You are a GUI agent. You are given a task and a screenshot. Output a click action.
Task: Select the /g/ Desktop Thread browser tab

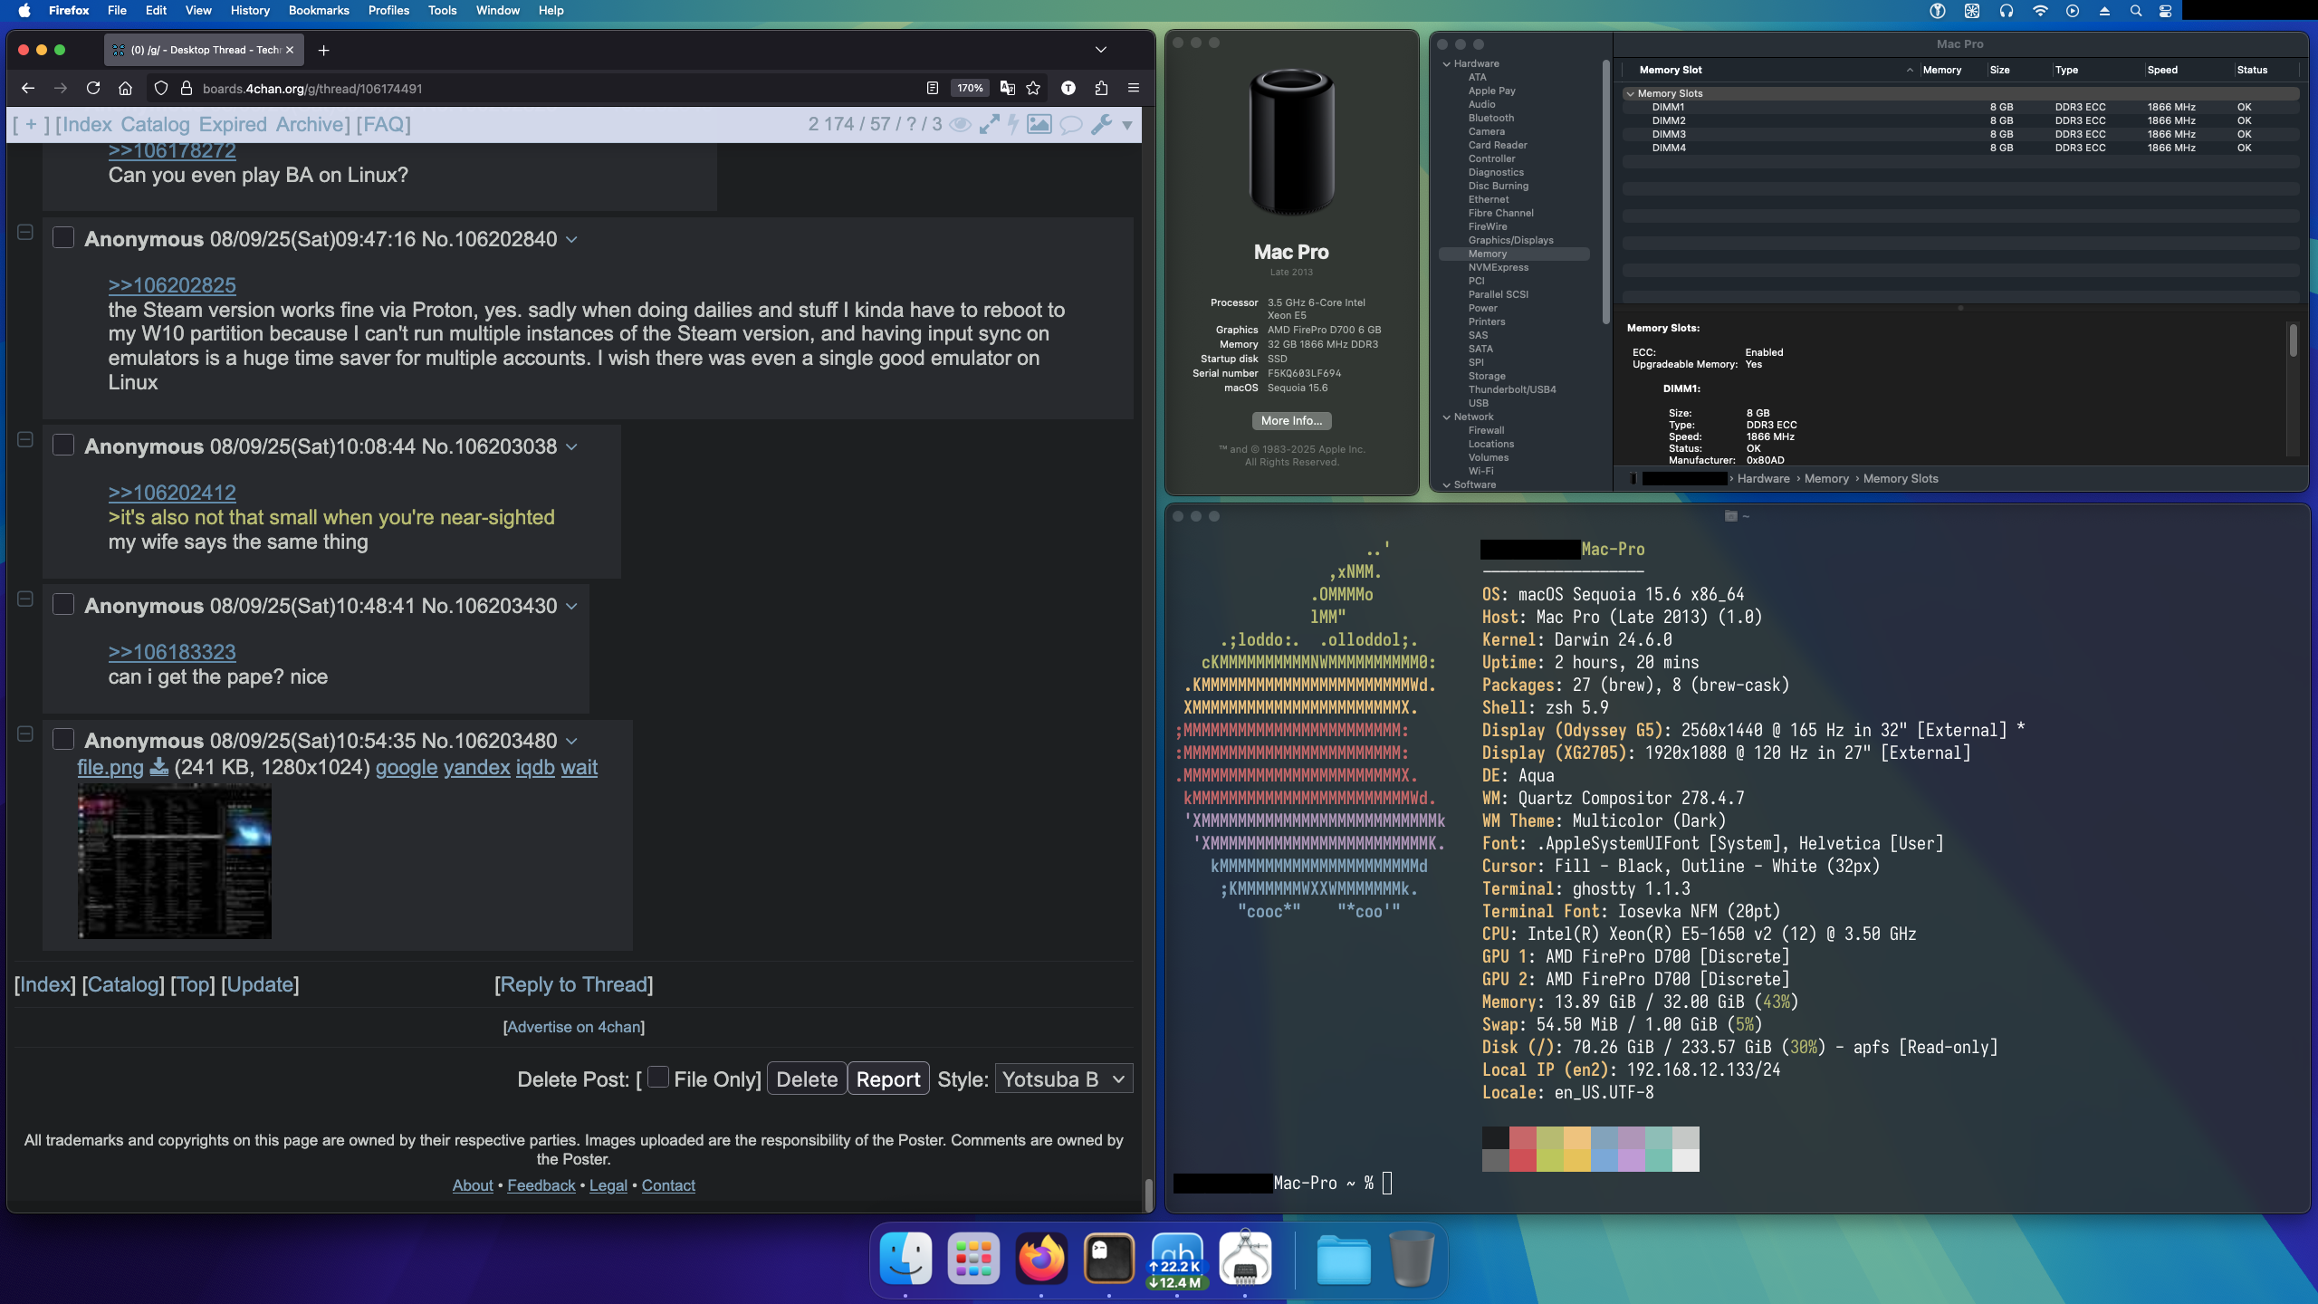[x=204, y=50]
